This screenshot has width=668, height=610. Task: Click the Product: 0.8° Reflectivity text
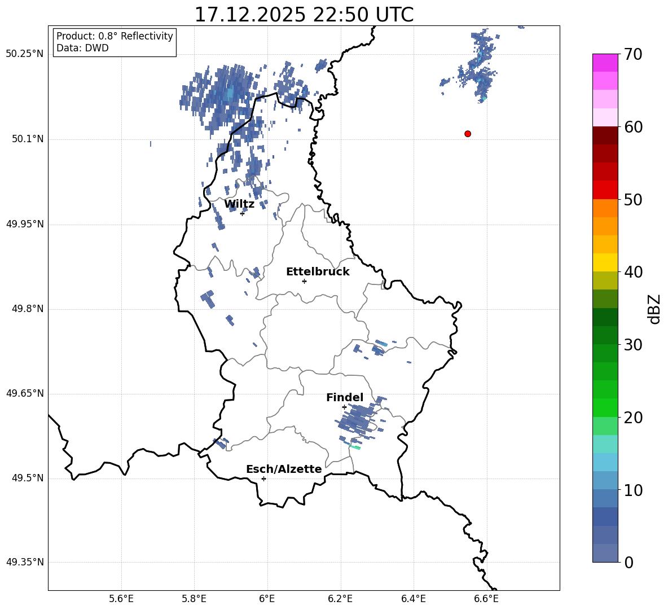(115, 36)
